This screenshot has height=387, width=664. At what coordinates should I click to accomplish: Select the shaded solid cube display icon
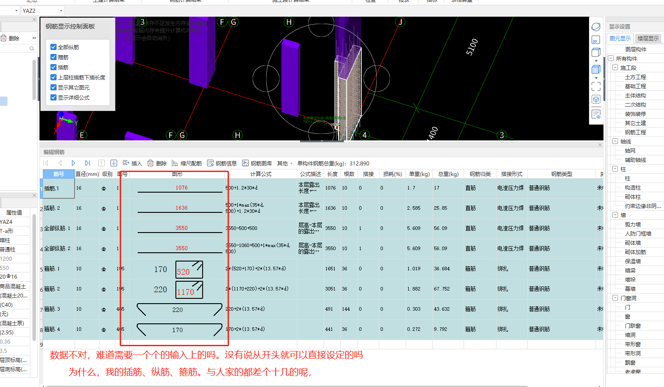coord(596,69)
